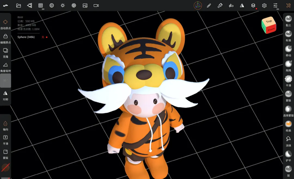
Task: Select the 蒙版 tool in right toolbar
Action: 288,96
